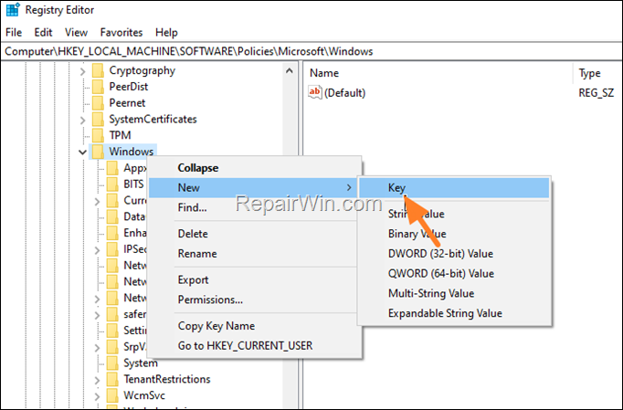This screenshot has width=623, height=410.
Task: Click the Name column header
Action: point(324,73)
